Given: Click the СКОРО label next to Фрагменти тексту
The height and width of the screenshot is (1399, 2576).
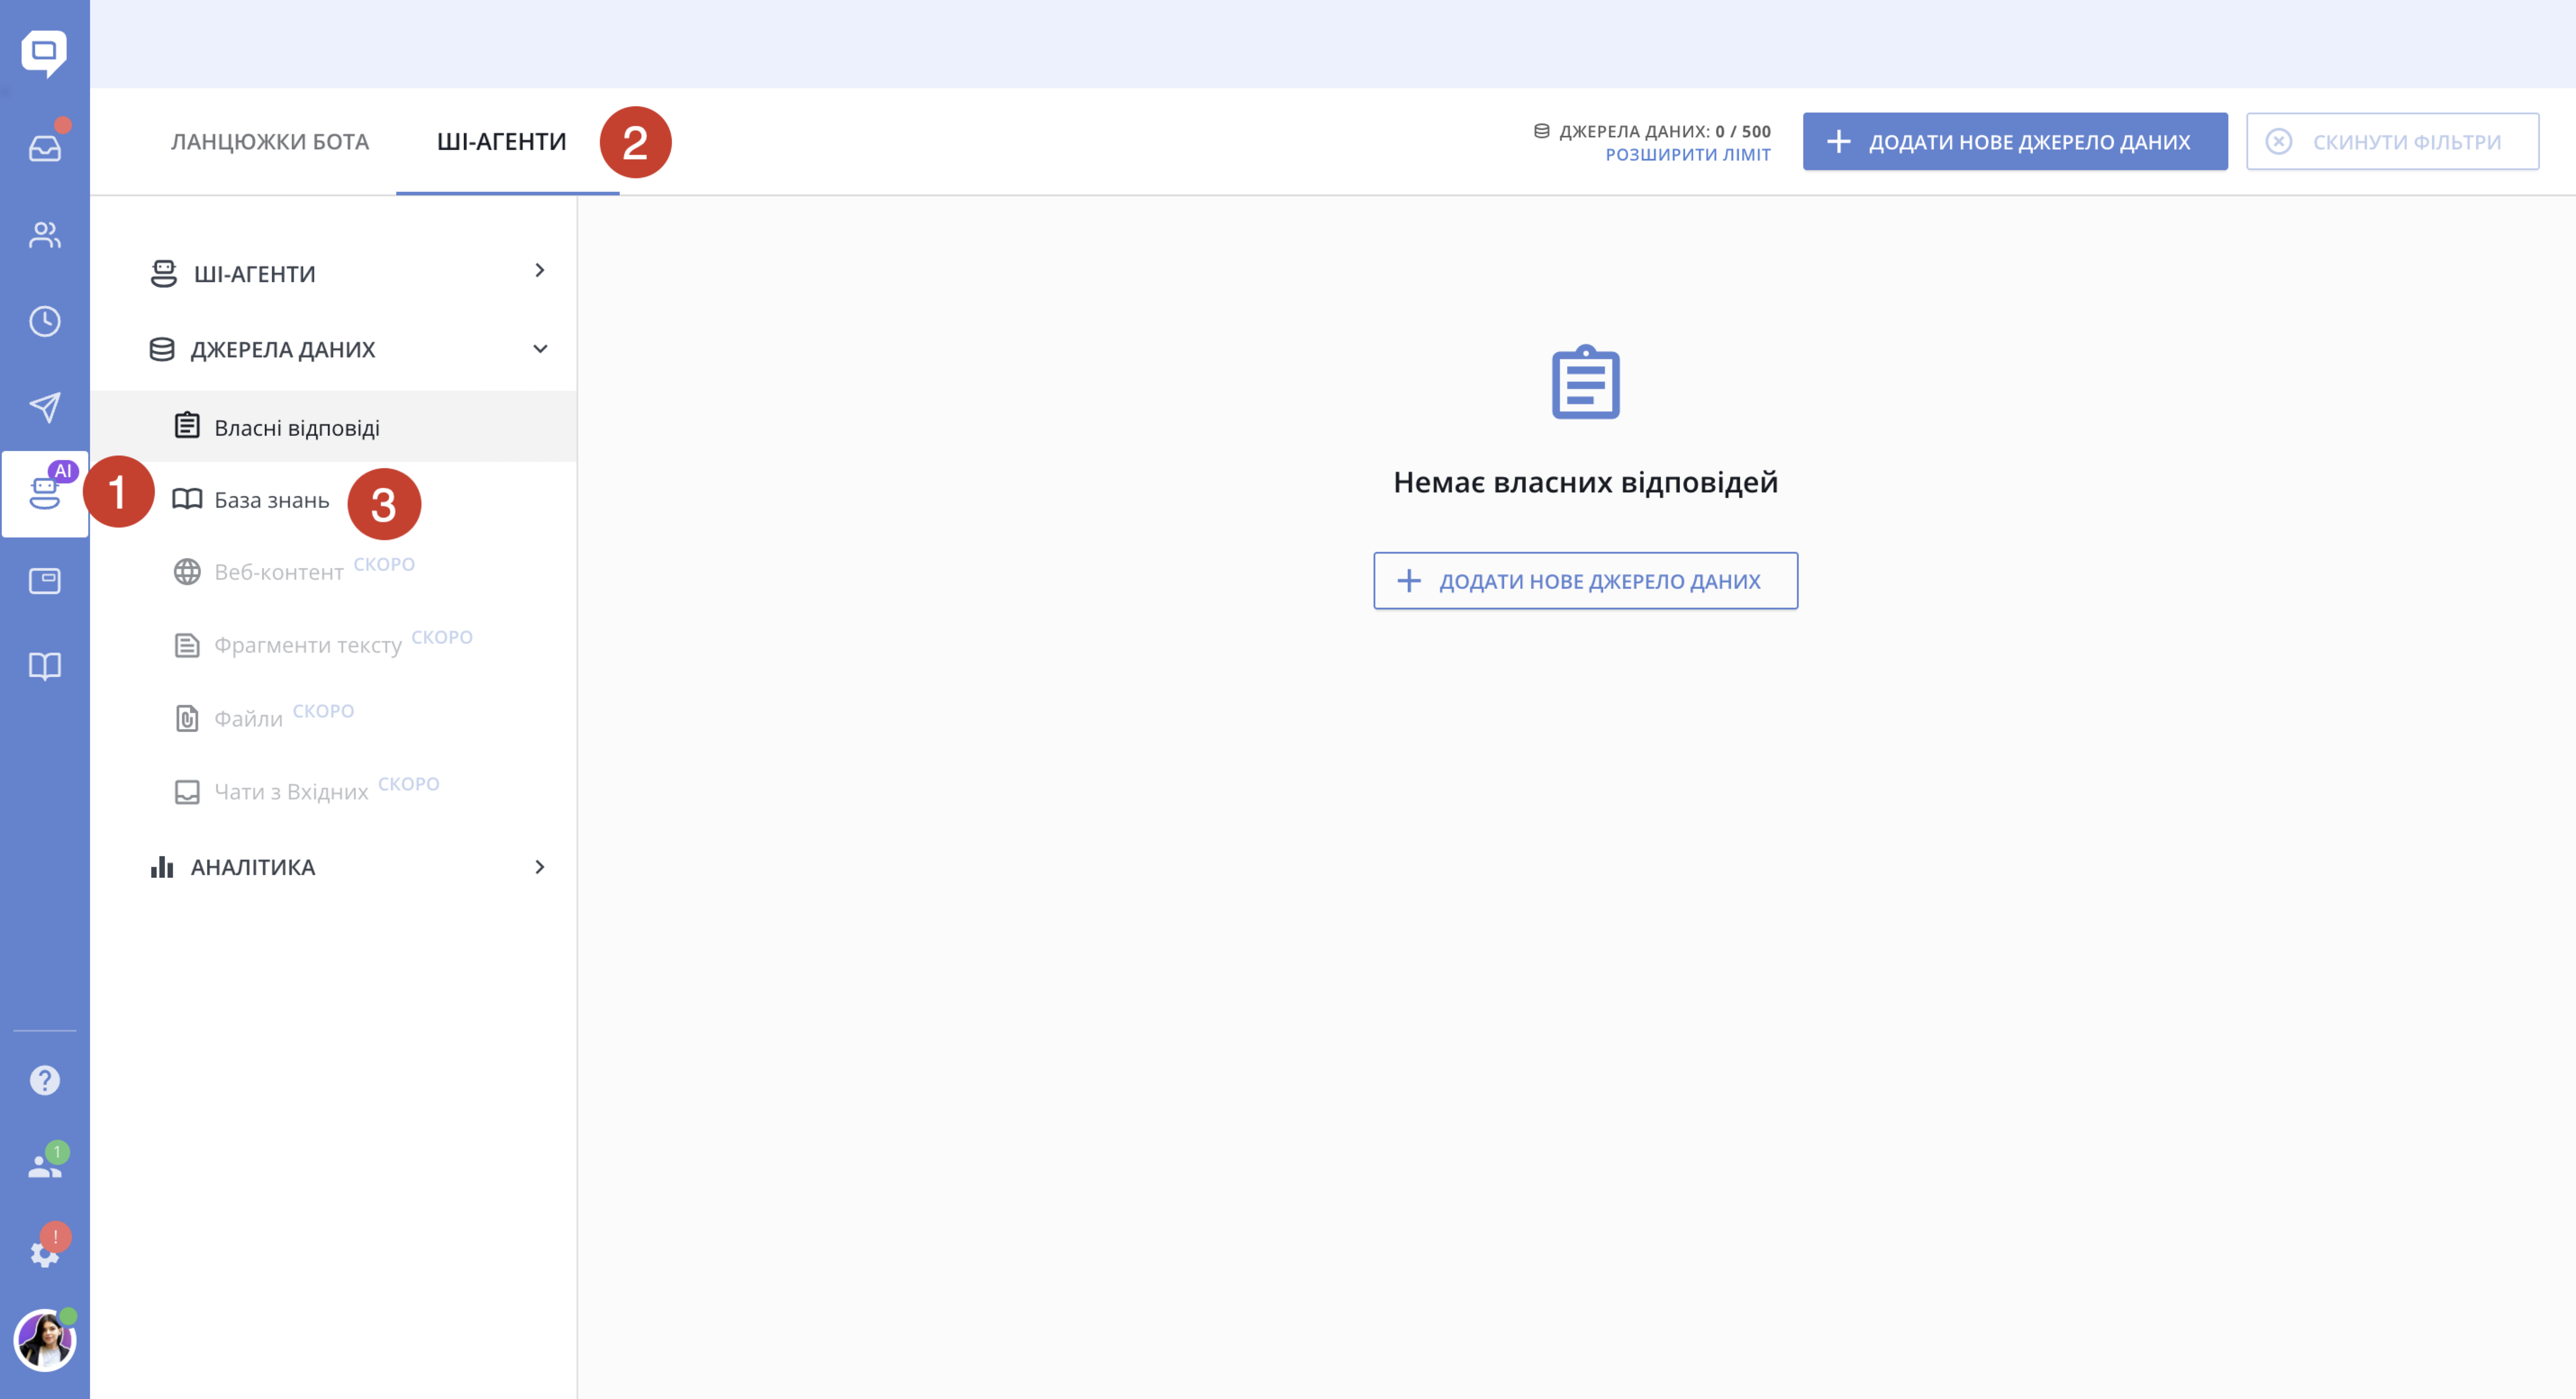Looking at the screenshot, I should pos(442,637).
